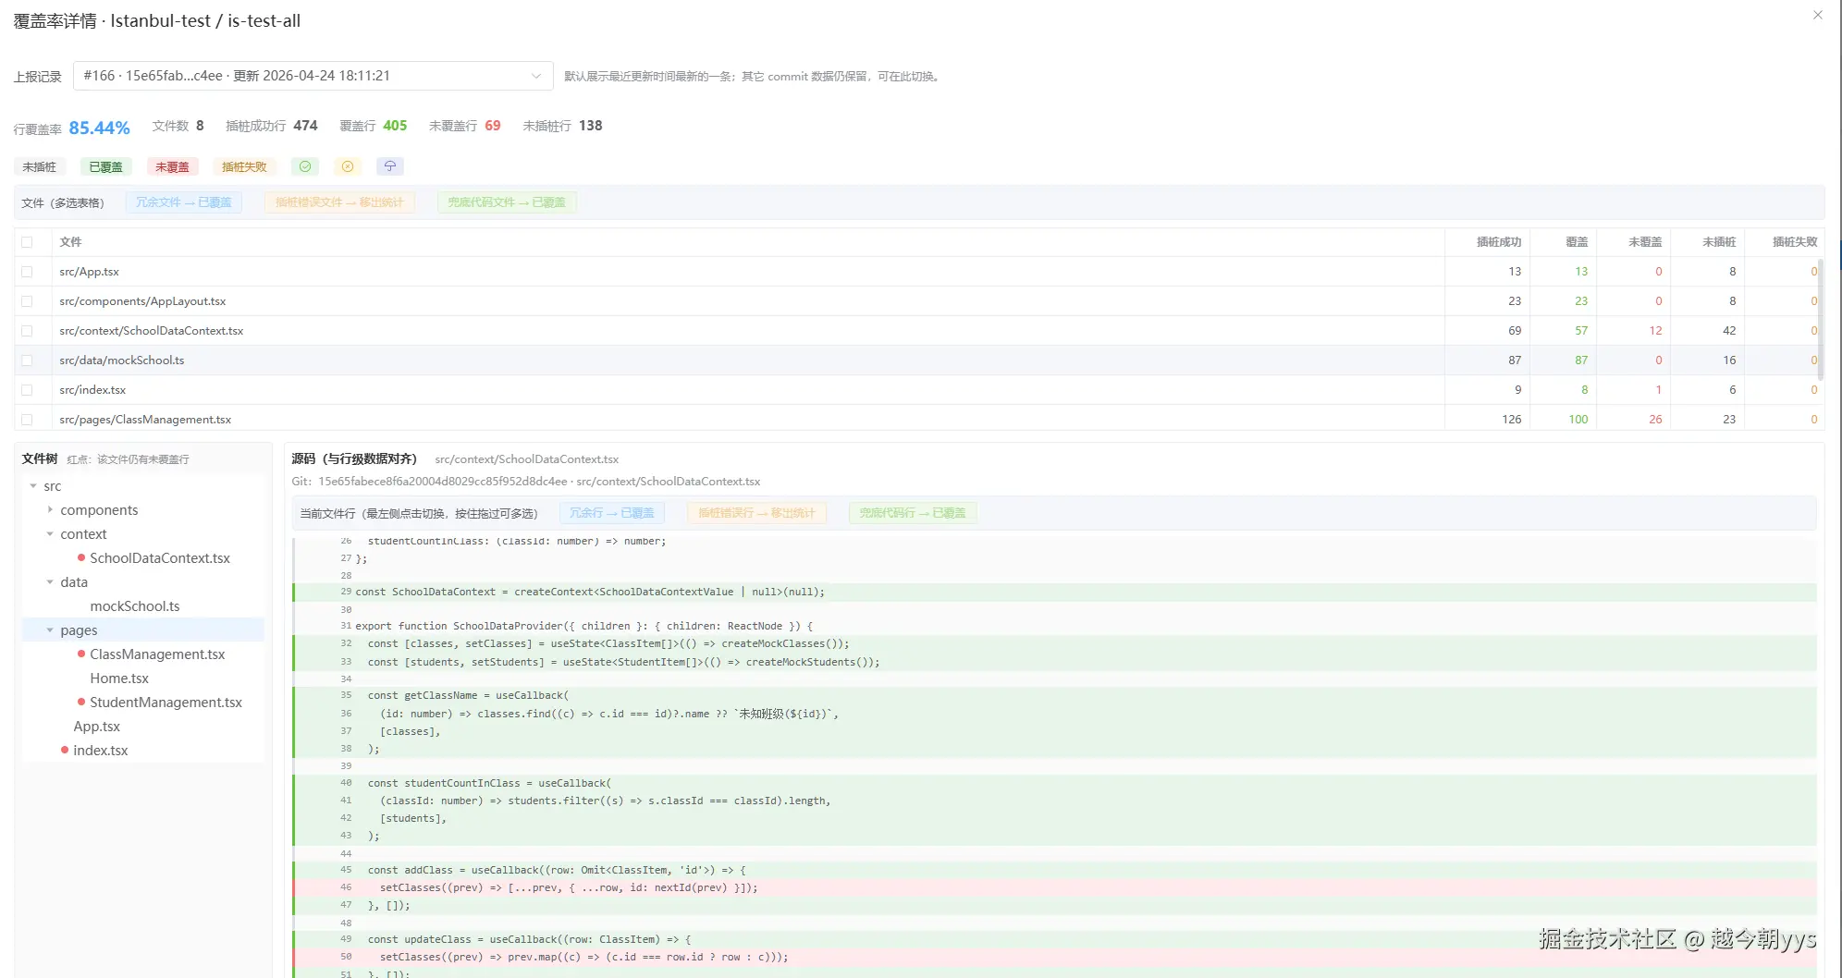Click the 未覆盖行 count 69
This screenshot has width=1842, height=978.
pos(493,126)
